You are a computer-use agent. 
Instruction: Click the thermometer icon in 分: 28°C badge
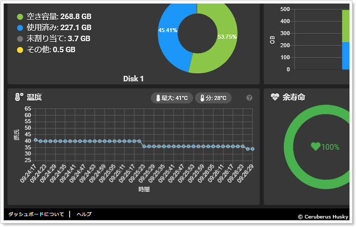pos(202,98)
